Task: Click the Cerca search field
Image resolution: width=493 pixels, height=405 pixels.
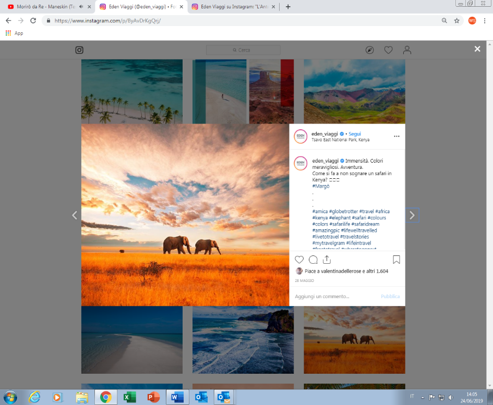Action: coord(243,50)
